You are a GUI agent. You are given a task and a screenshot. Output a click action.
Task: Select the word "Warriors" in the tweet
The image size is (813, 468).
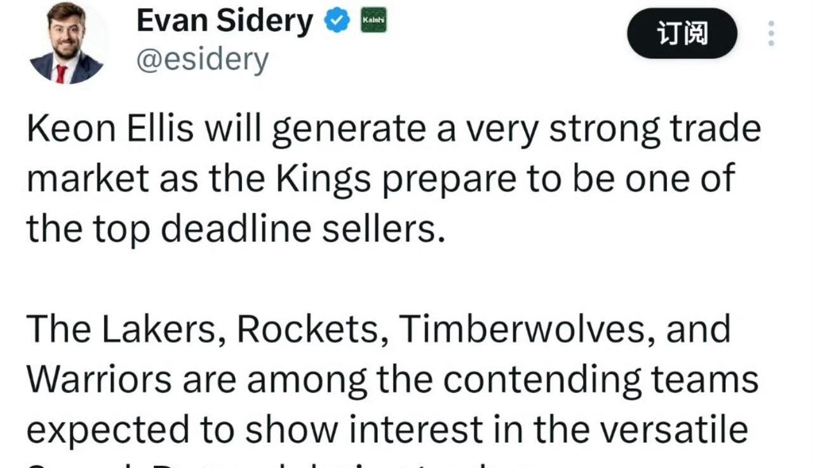pos(99,380)
